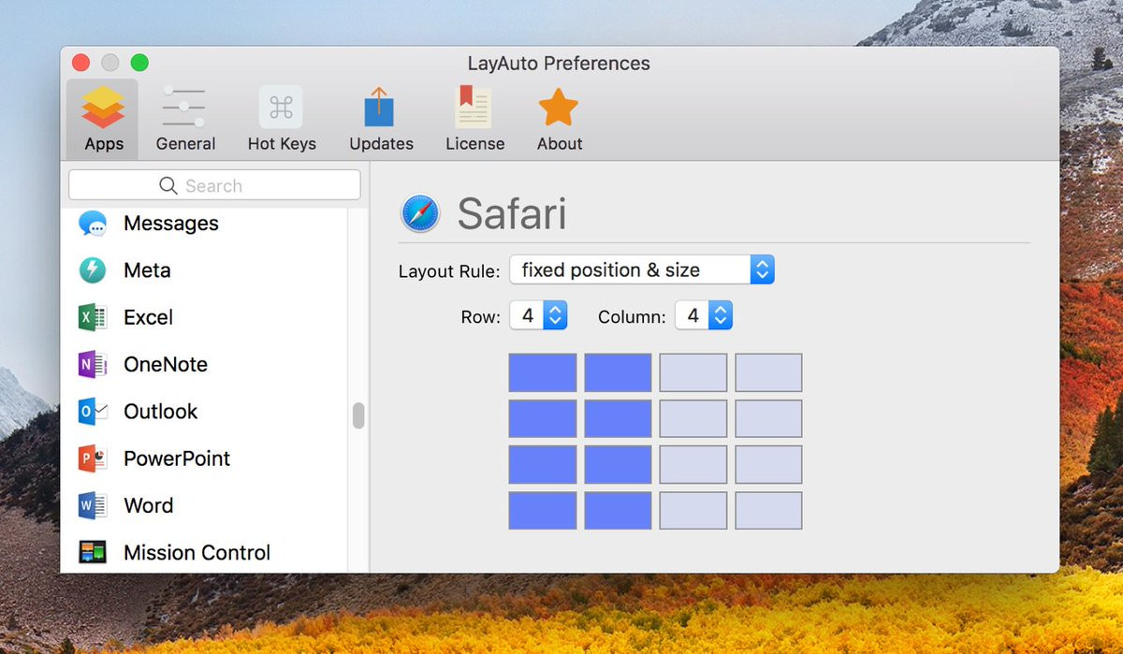Image resolution: width=1123 pixels, height=654 pixels.
Task: Toggle grid cell row 2 column 3
Action: (x=693, y=418)
